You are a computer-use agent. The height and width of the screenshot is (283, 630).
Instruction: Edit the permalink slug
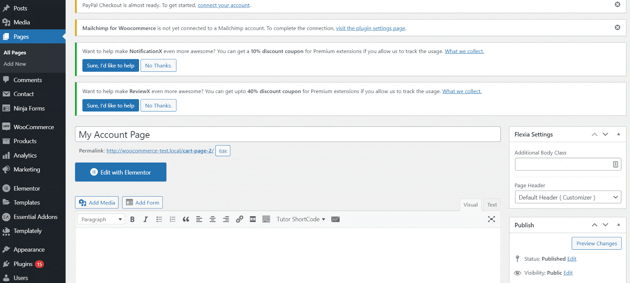coord(223,151)
